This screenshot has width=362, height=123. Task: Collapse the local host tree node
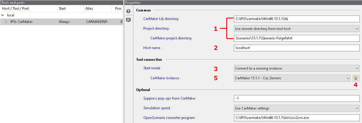[x=3, y=15]
